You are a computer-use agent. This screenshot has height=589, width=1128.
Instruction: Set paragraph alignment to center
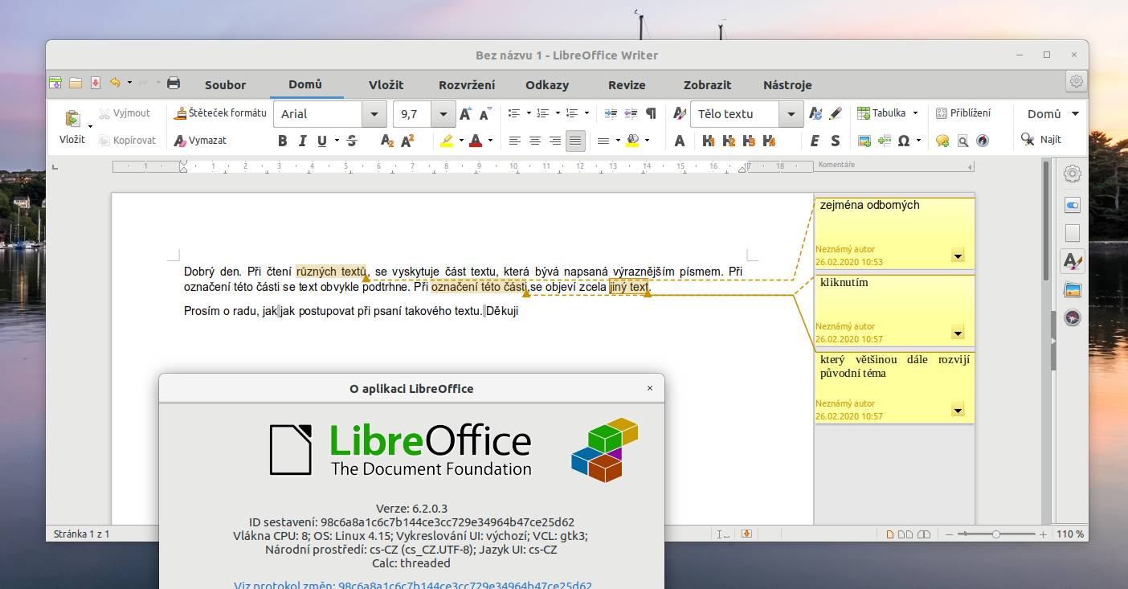(x=534, y=141)
